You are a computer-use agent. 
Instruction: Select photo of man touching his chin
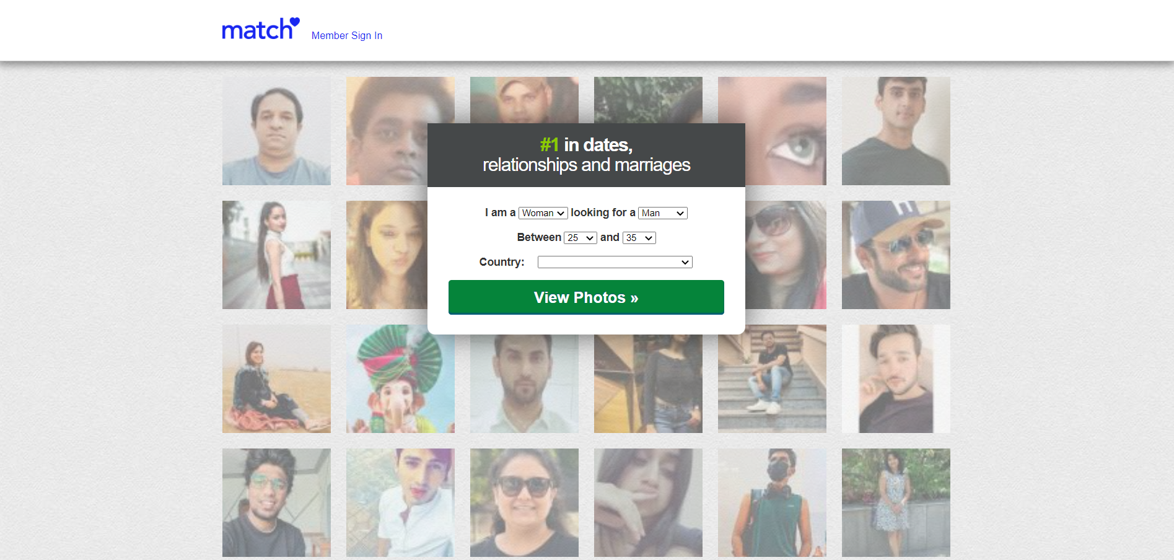click(x=896, y=378)
